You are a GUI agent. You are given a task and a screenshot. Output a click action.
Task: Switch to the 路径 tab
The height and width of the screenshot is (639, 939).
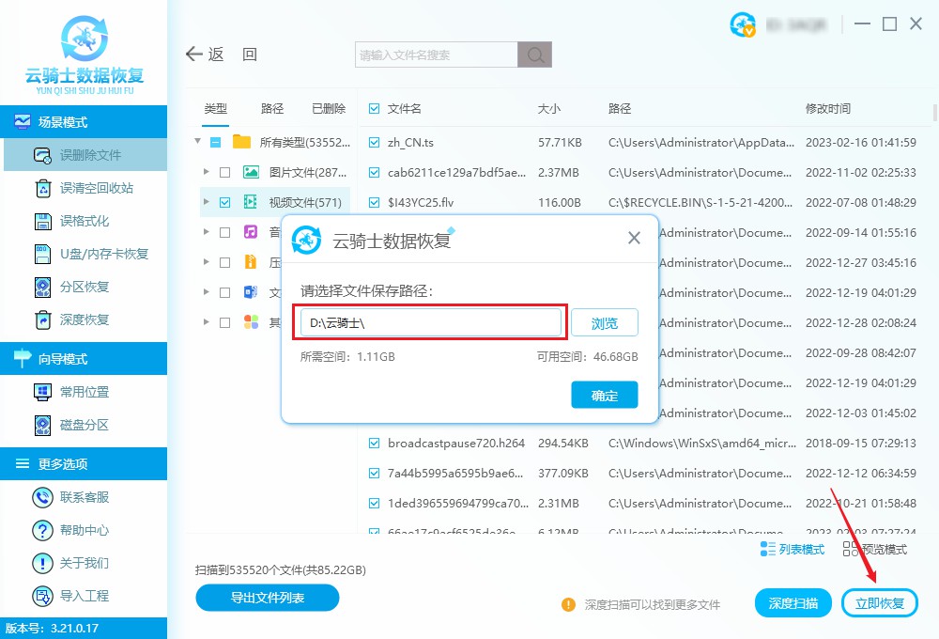271,108
